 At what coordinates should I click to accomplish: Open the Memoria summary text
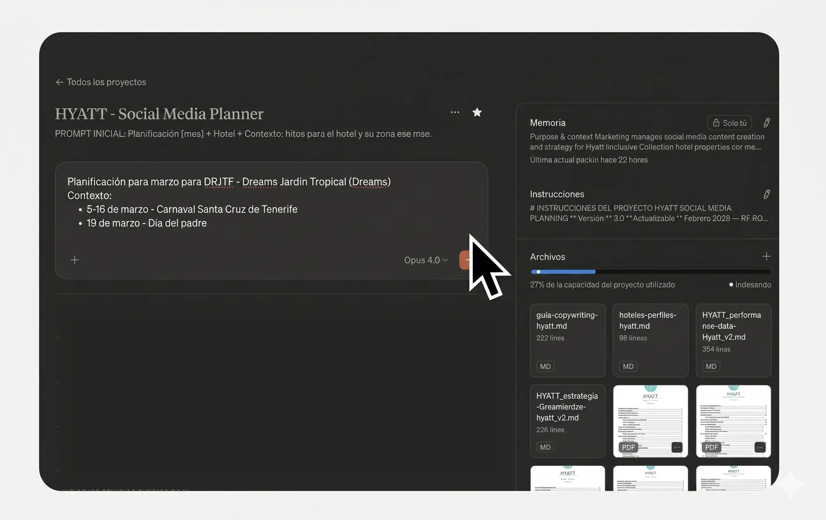click(647, 142)
